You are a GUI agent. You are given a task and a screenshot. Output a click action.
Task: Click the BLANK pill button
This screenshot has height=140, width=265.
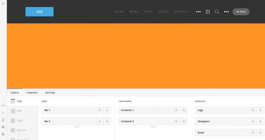click(x=241, y=12)
